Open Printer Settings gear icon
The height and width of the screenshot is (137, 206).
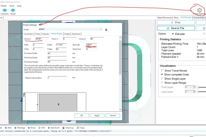pos(199,10)
